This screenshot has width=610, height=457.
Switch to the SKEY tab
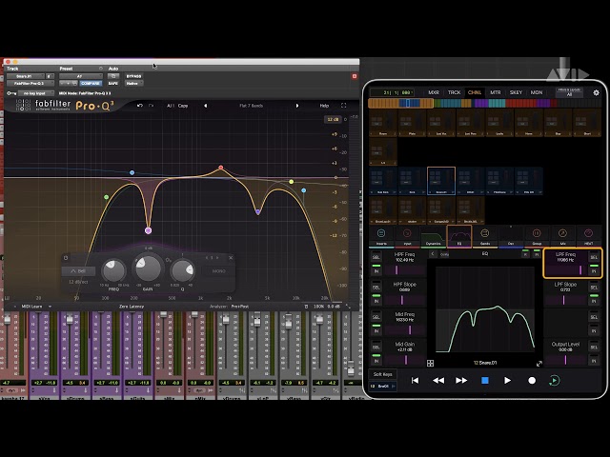[516, 92]
